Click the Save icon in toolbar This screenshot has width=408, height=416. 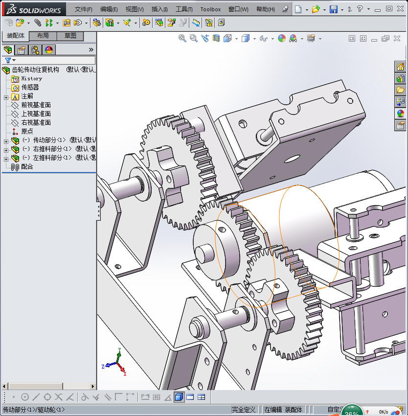point(333,9)
